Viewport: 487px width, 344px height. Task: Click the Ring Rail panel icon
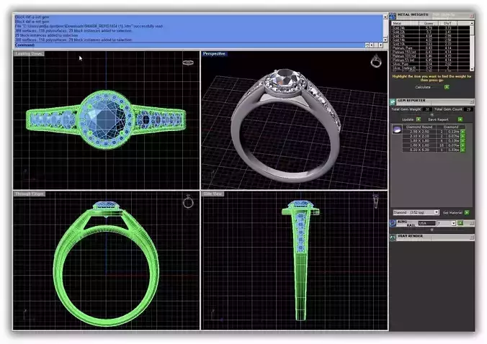coord(393,223)
